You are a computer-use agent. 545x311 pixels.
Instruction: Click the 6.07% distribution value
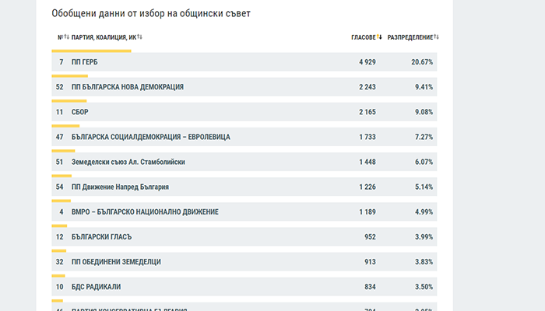point(424,162)
